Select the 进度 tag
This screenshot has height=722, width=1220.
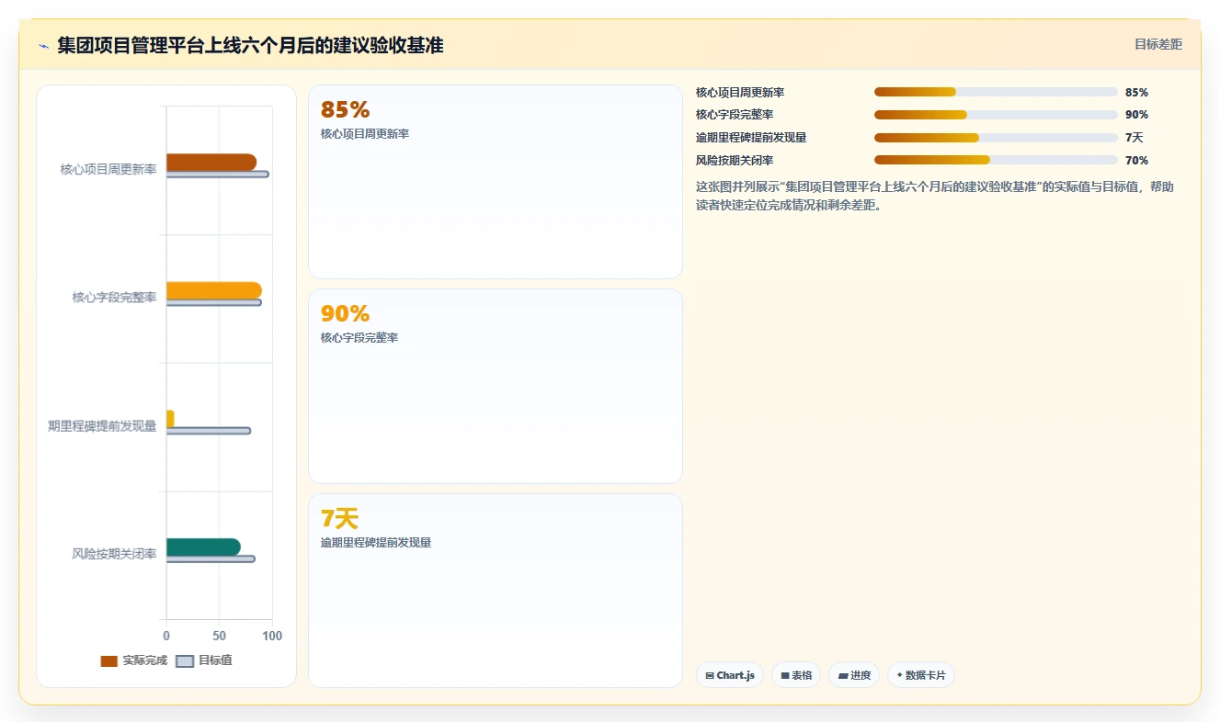854,675
